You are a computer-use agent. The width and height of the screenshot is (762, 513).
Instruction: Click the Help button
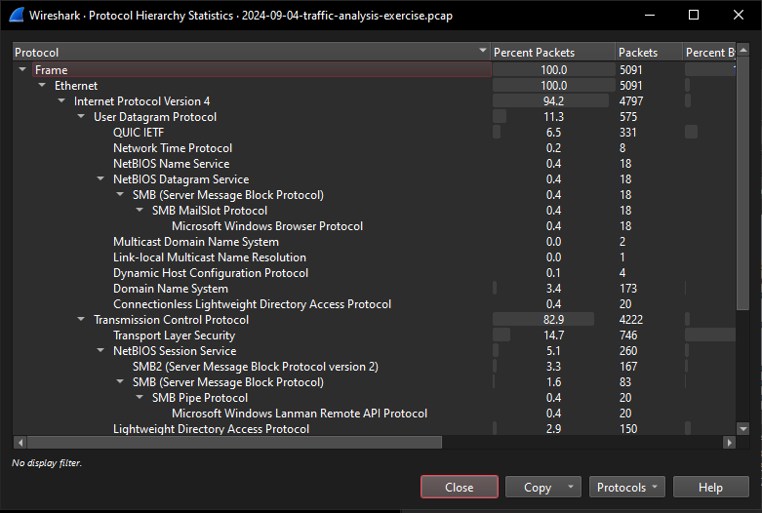pos(710,487)
